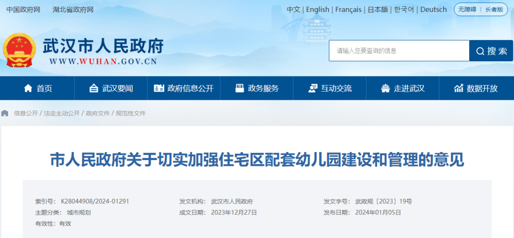The width and height of the screenshot is (514, 238).
Task: Click the 政府信息公开 book icon
Action: [x=159, y=88]
